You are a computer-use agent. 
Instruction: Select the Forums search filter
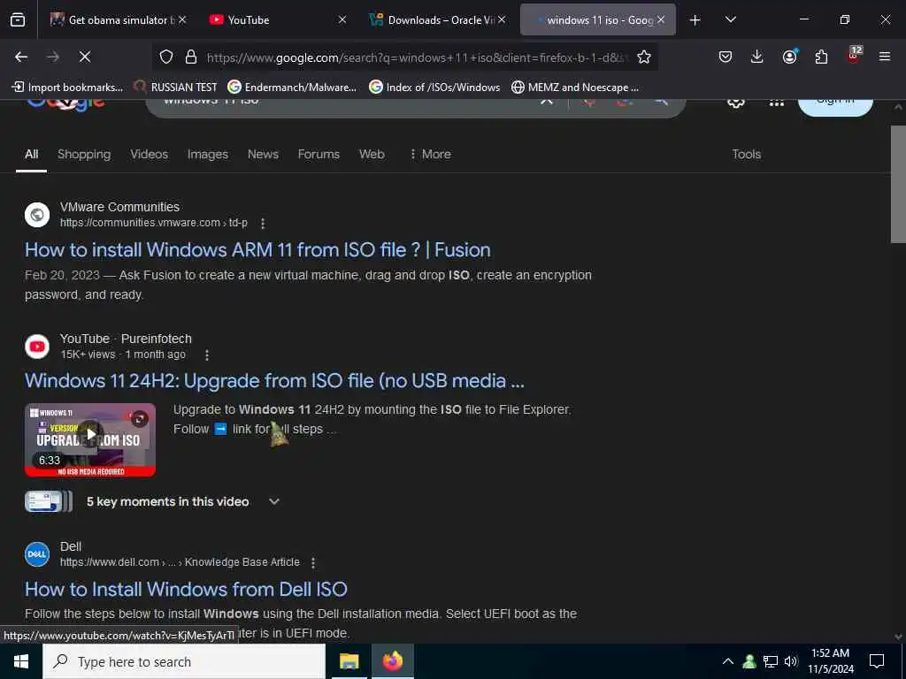319,154
